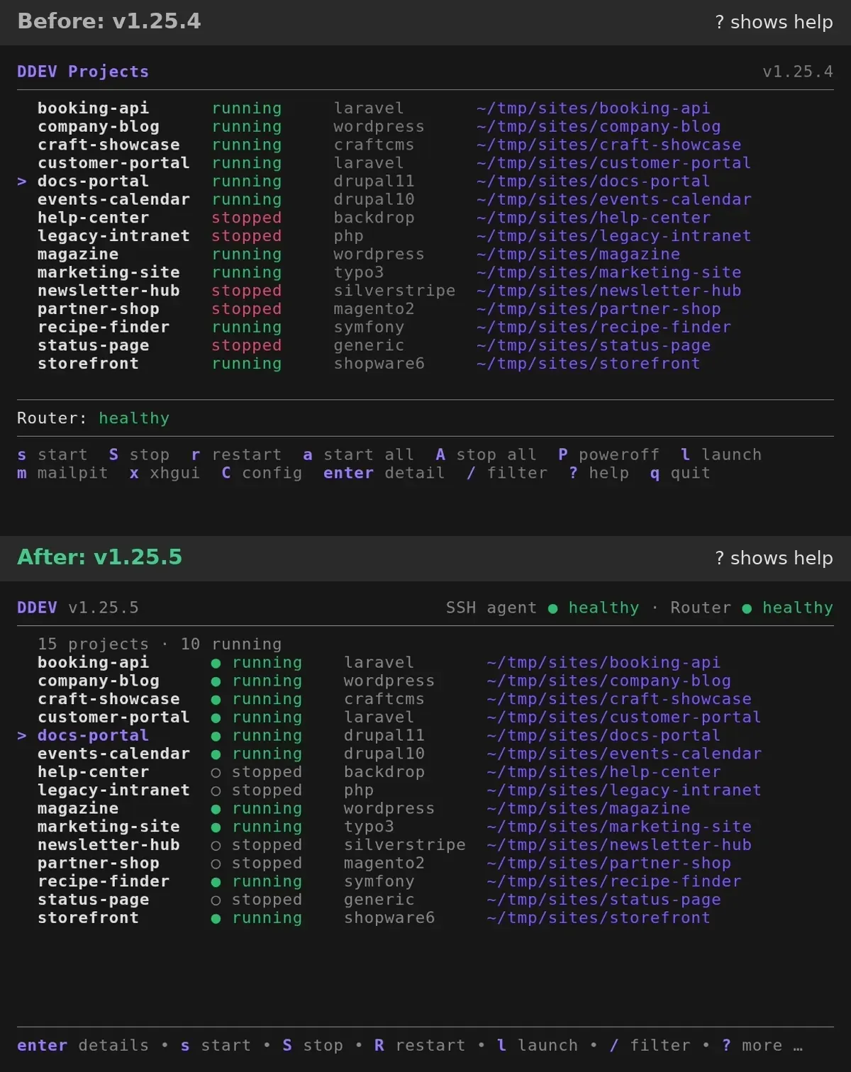Open ~/tmp/sites/magazine path in After list
The width and height of the screenshot is (851, 1072).
589,808
